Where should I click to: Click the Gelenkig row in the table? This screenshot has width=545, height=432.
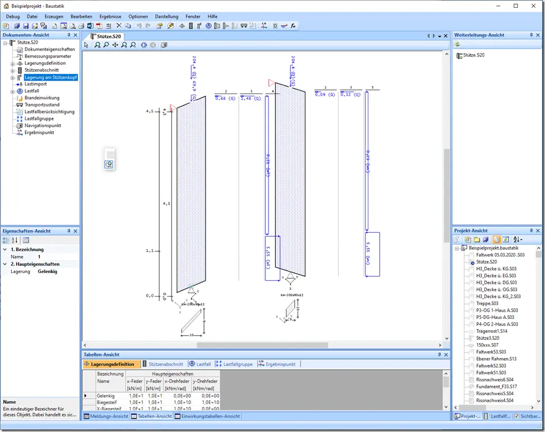click(151, 396)
